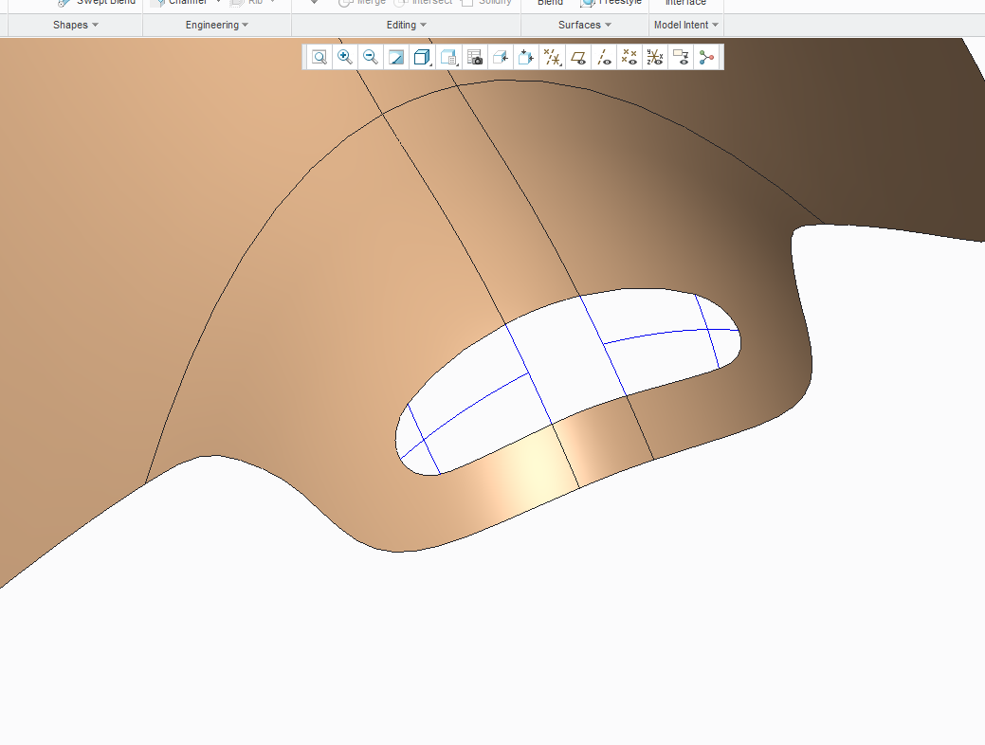Click the view normal cube icon
This screenshot has height=745, width=985.
pyautogui.click(x=501, y=57)
